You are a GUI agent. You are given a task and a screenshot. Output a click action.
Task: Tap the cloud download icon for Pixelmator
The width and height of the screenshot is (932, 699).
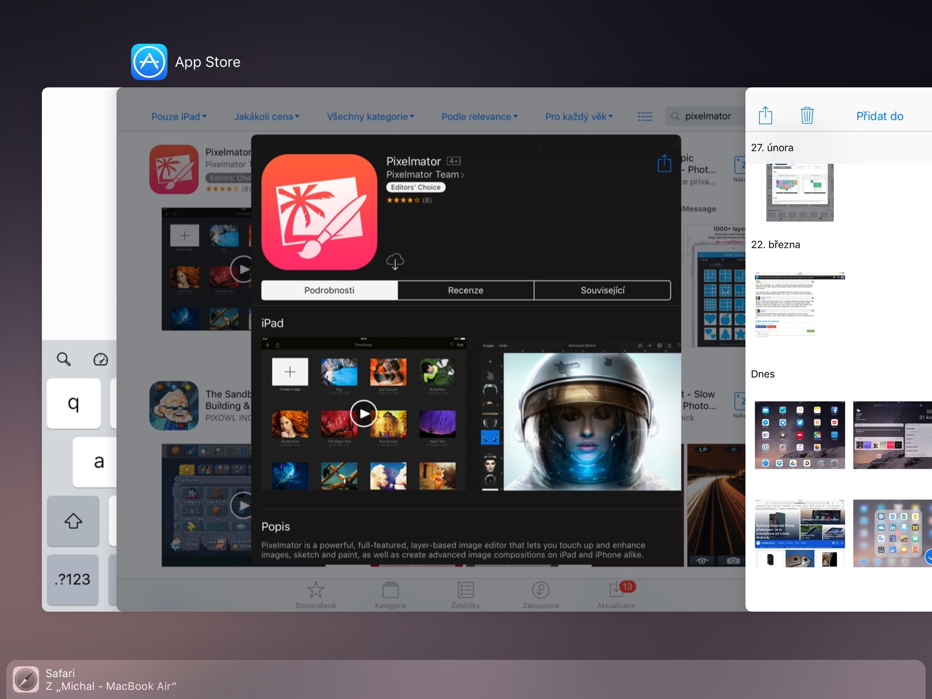(x=396, y=262)
